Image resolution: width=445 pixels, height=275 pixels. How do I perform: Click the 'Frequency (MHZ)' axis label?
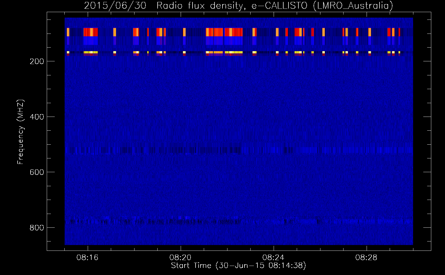[x=21, y=132]
